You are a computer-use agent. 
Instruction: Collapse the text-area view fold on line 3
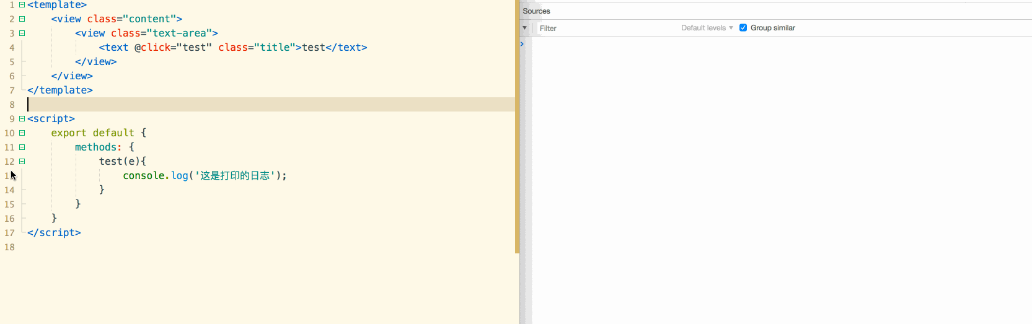(22, 33)
